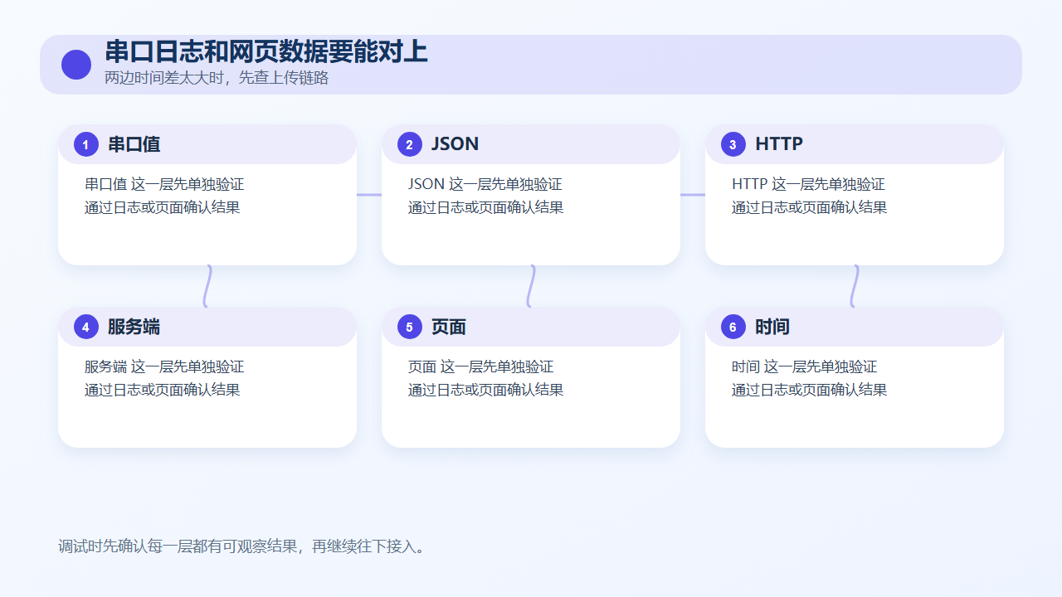Select the 页面 card heading
Viewport: 1062px width, 597px height.
449,327
